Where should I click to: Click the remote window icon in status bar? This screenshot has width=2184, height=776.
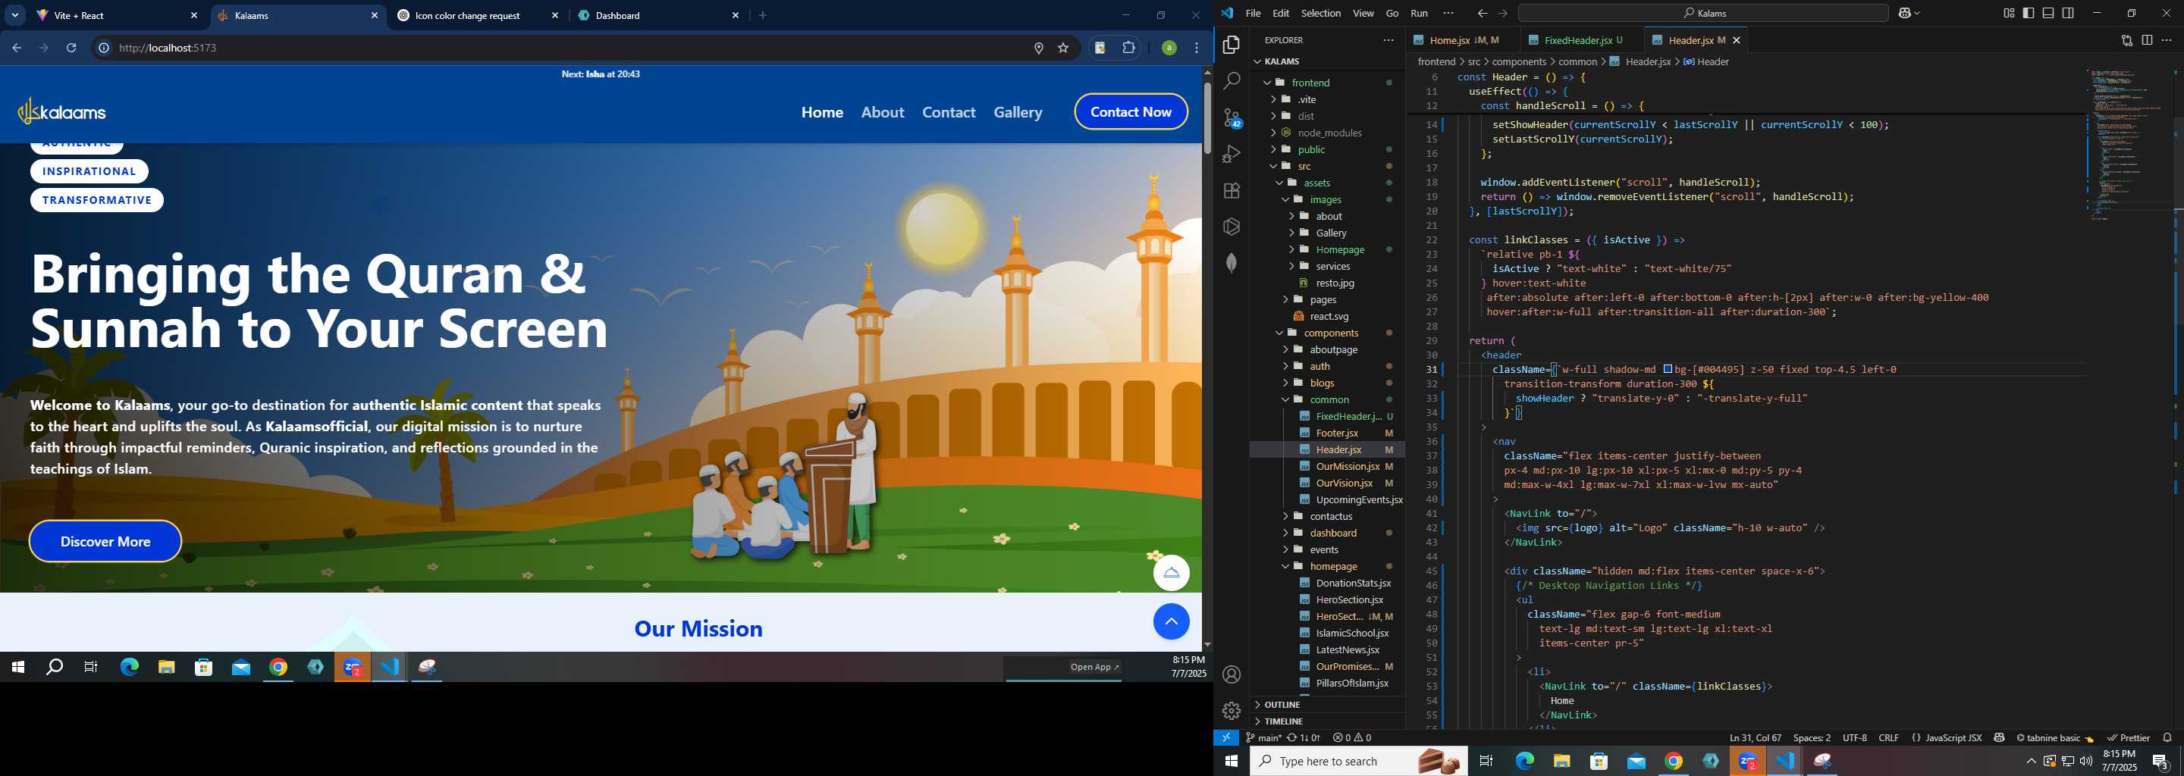[1226, 738]
